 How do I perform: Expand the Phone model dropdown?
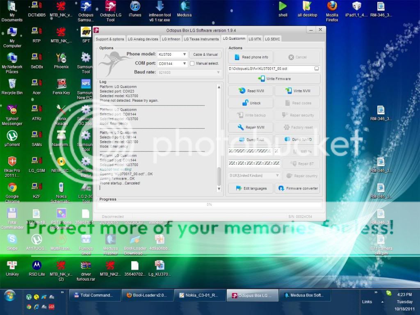pos(184,55)
